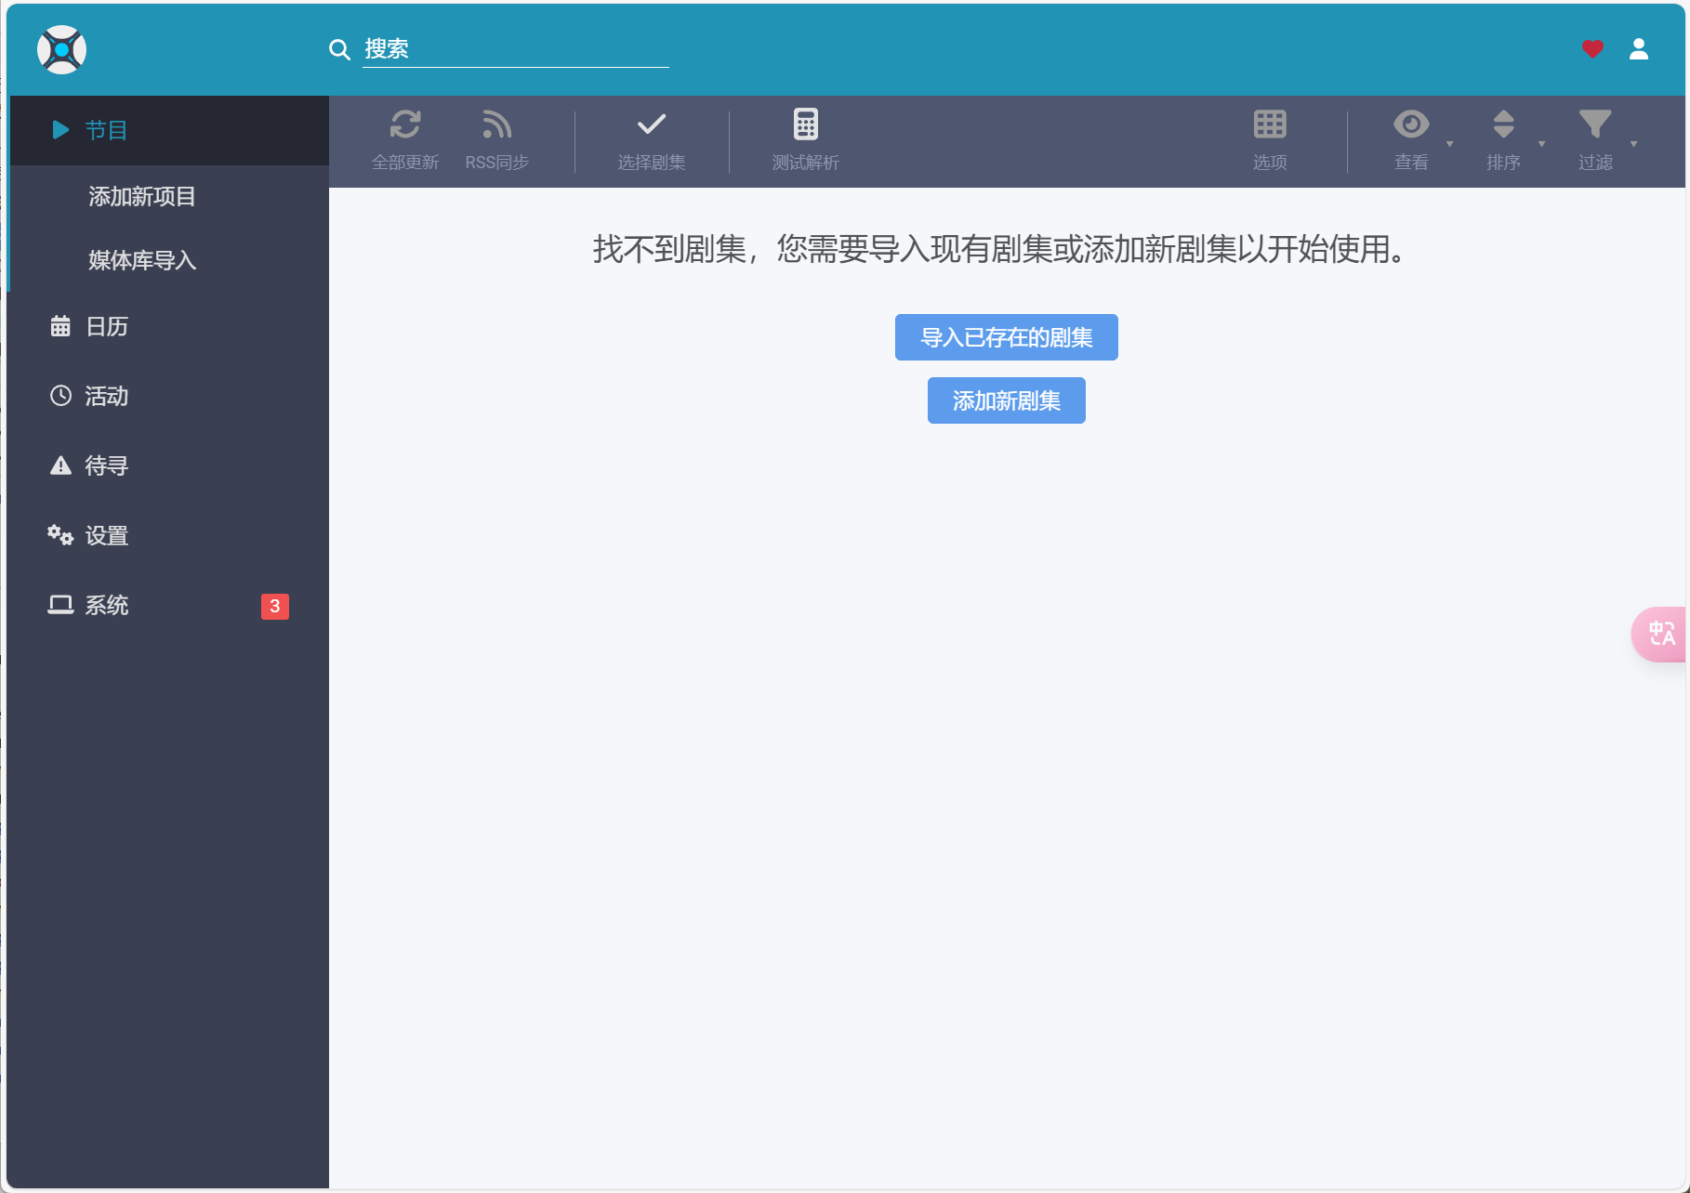Screen dimensions: 1690x1193
Task: Open the 过滤 funnel filter menu
Action: coord(1595,125)
